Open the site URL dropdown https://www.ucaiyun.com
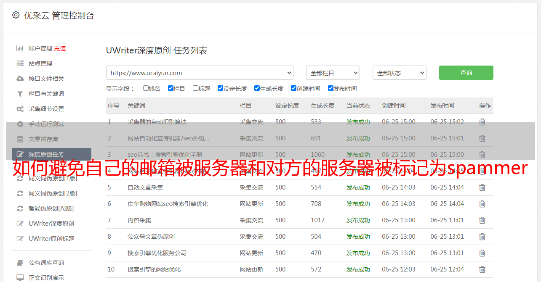541x282 pixels. [200, 73]
